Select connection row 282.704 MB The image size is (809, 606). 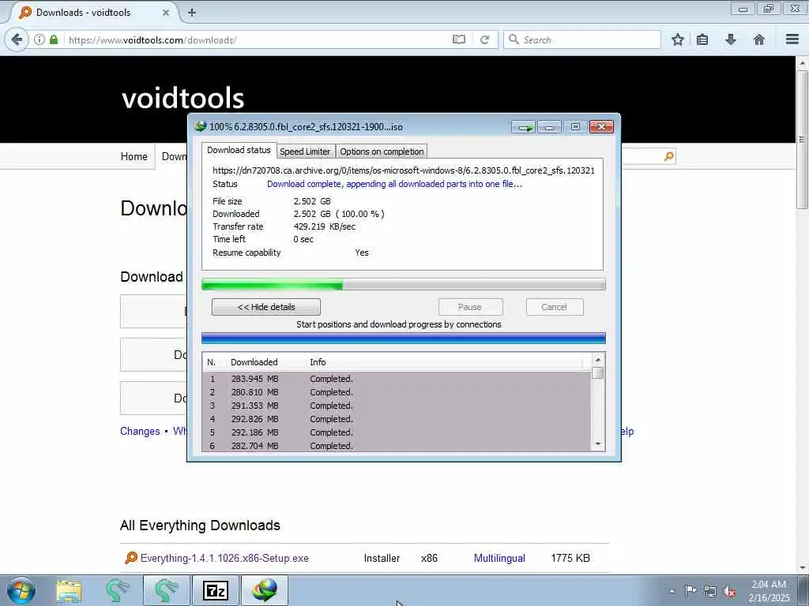(397, 446)
